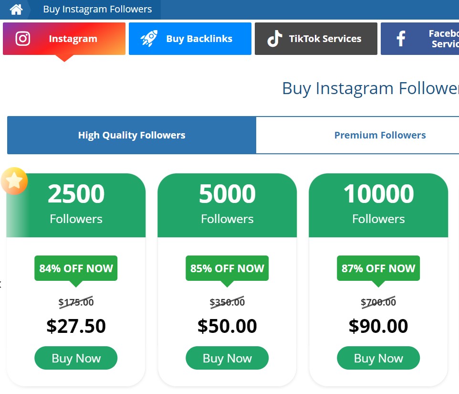Click the TikTok note logo icon

274,38
